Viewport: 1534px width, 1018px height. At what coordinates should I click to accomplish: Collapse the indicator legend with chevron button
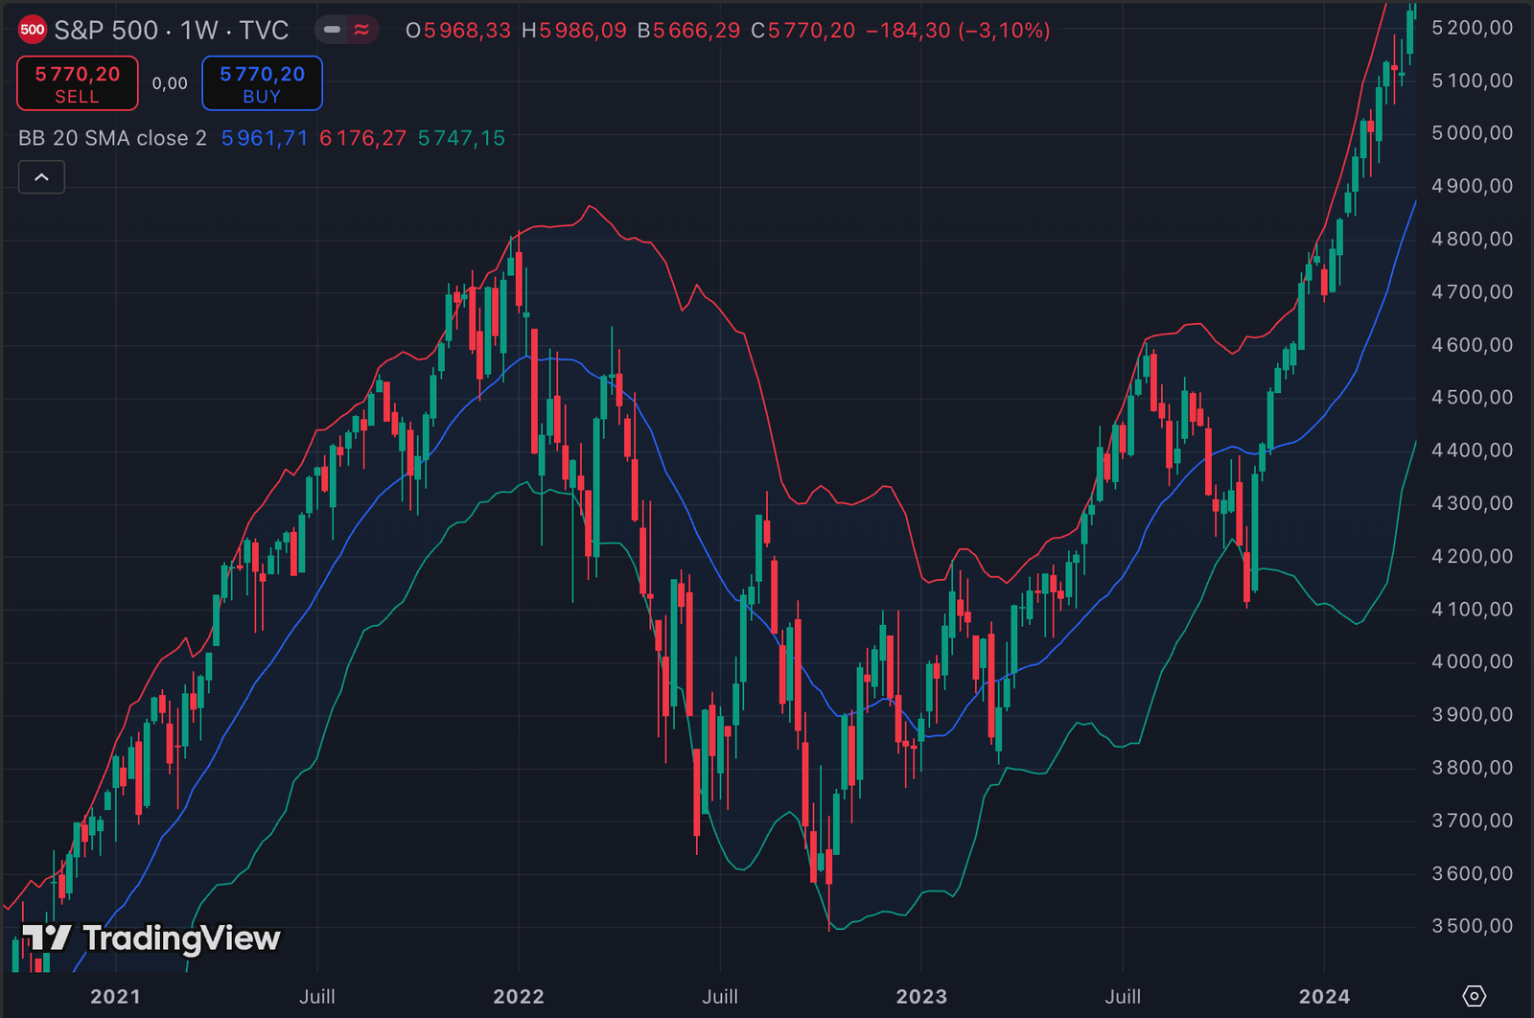pyautogui.click(x=42, y=177)
